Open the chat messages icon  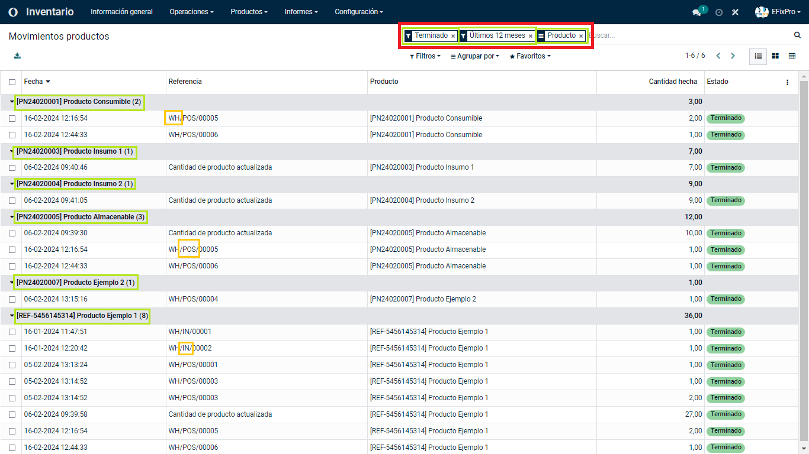click(696, 12)
